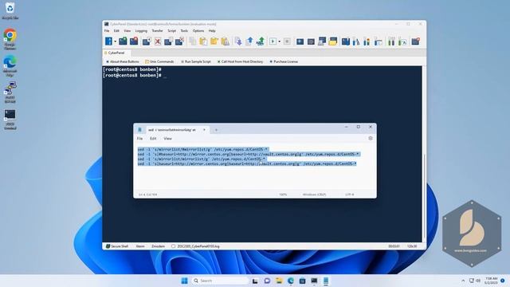Click the stacked blue windows toolbar icon
This screenshot has width=510, height=287.
click(322, 41)
